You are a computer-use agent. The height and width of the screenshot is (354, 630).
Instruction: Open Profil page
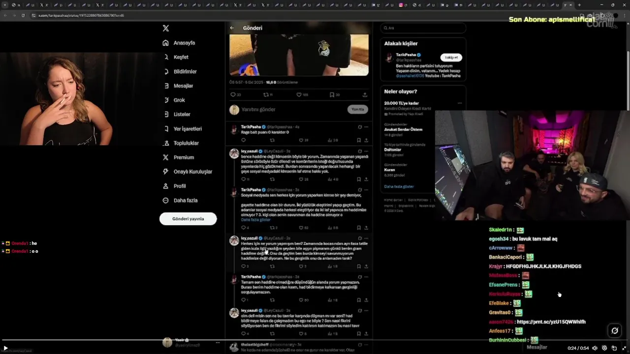[x=174, y=186]
